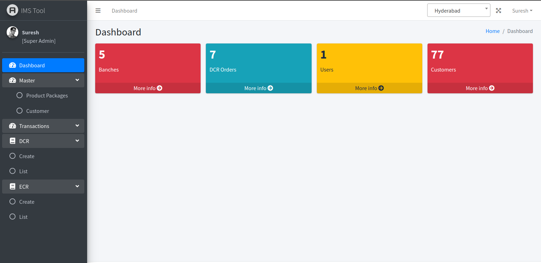The image size is (541, 263).
Task: Click the Users count 1
Action: 324,55
